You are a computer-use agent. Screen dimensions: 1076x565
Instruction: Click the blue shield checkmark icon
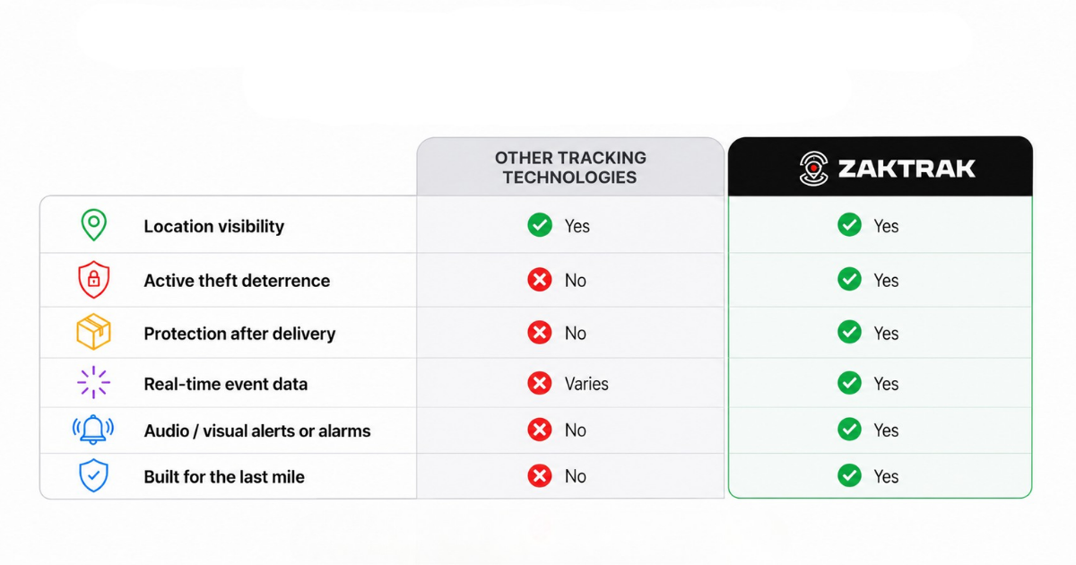coord(93,475)
